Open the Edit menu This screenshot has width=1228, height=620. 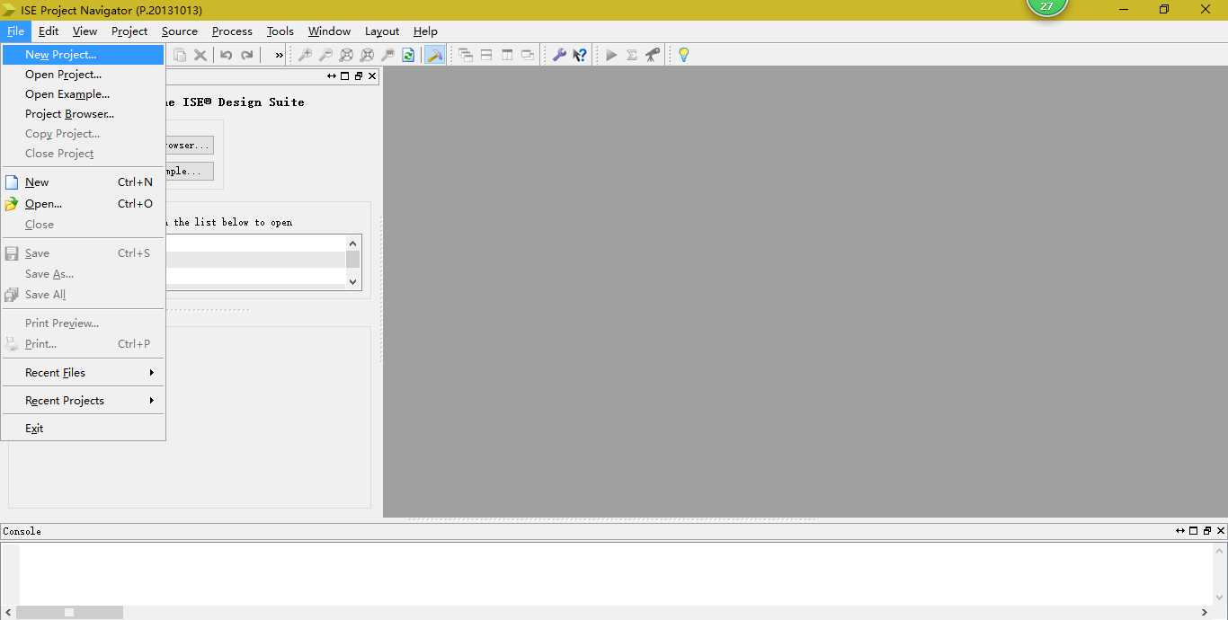coord(49,31)
